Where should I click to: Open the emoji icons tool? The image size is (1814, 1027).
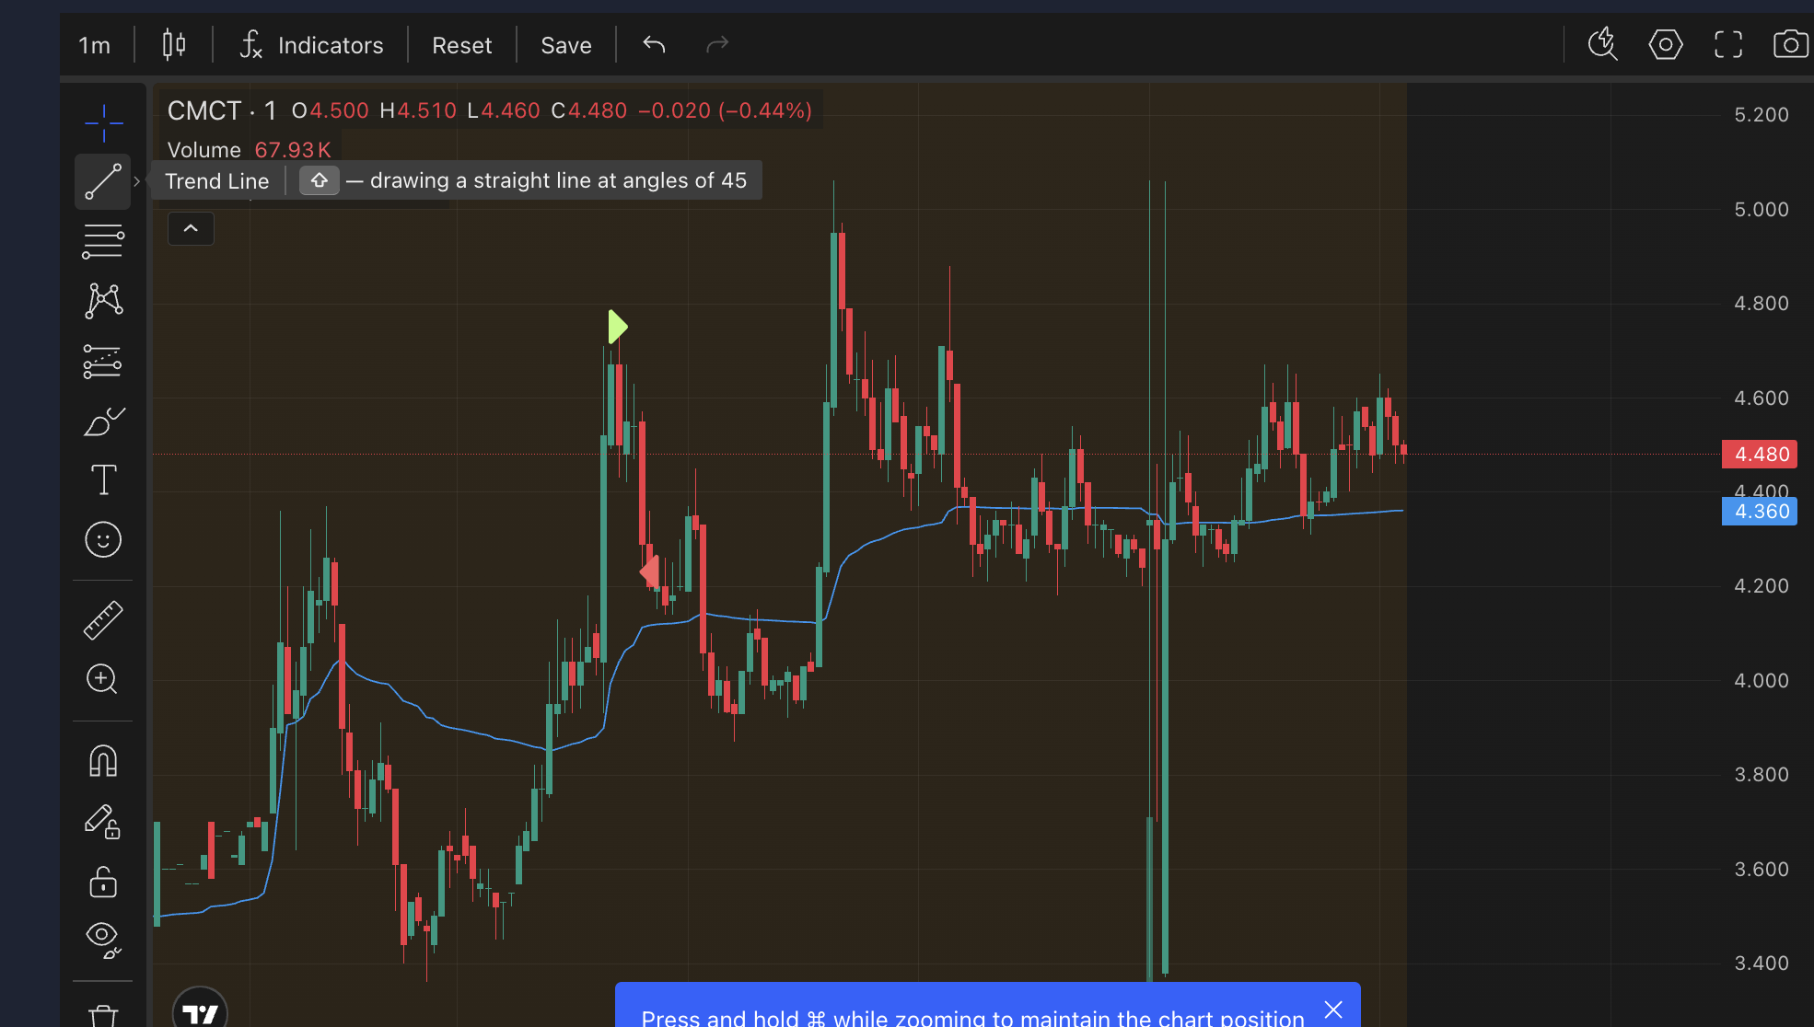(x=103, y=540)
